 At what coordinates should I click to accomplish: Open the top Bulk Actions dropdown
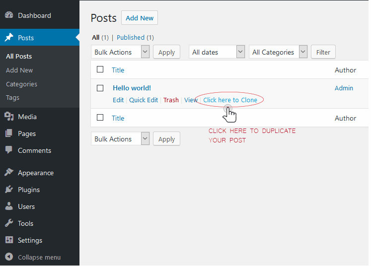click(120, 52)
